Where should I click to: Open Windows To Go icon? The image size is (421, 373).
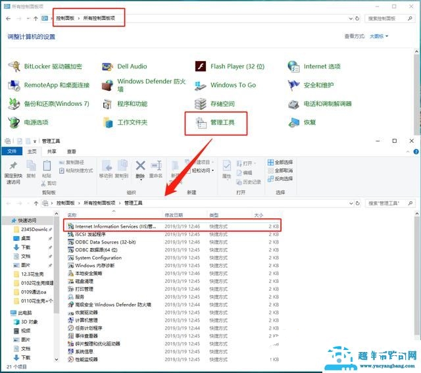tap(200, 86)
